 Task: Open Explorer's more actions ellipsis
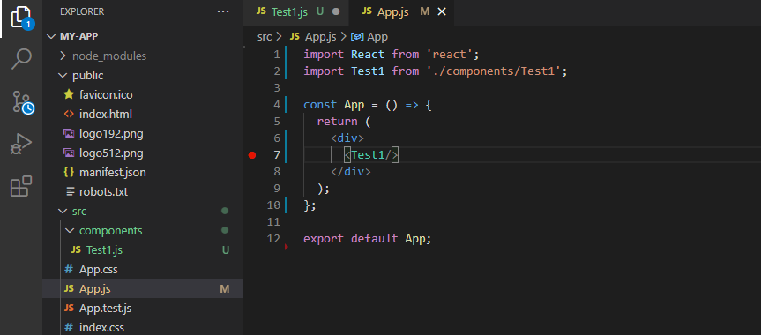coord(223,11)
